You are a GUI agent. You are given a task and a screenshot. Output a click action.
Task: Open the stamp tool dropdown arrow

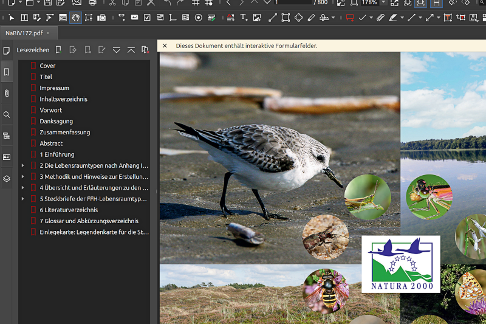[x=333, y=18]
